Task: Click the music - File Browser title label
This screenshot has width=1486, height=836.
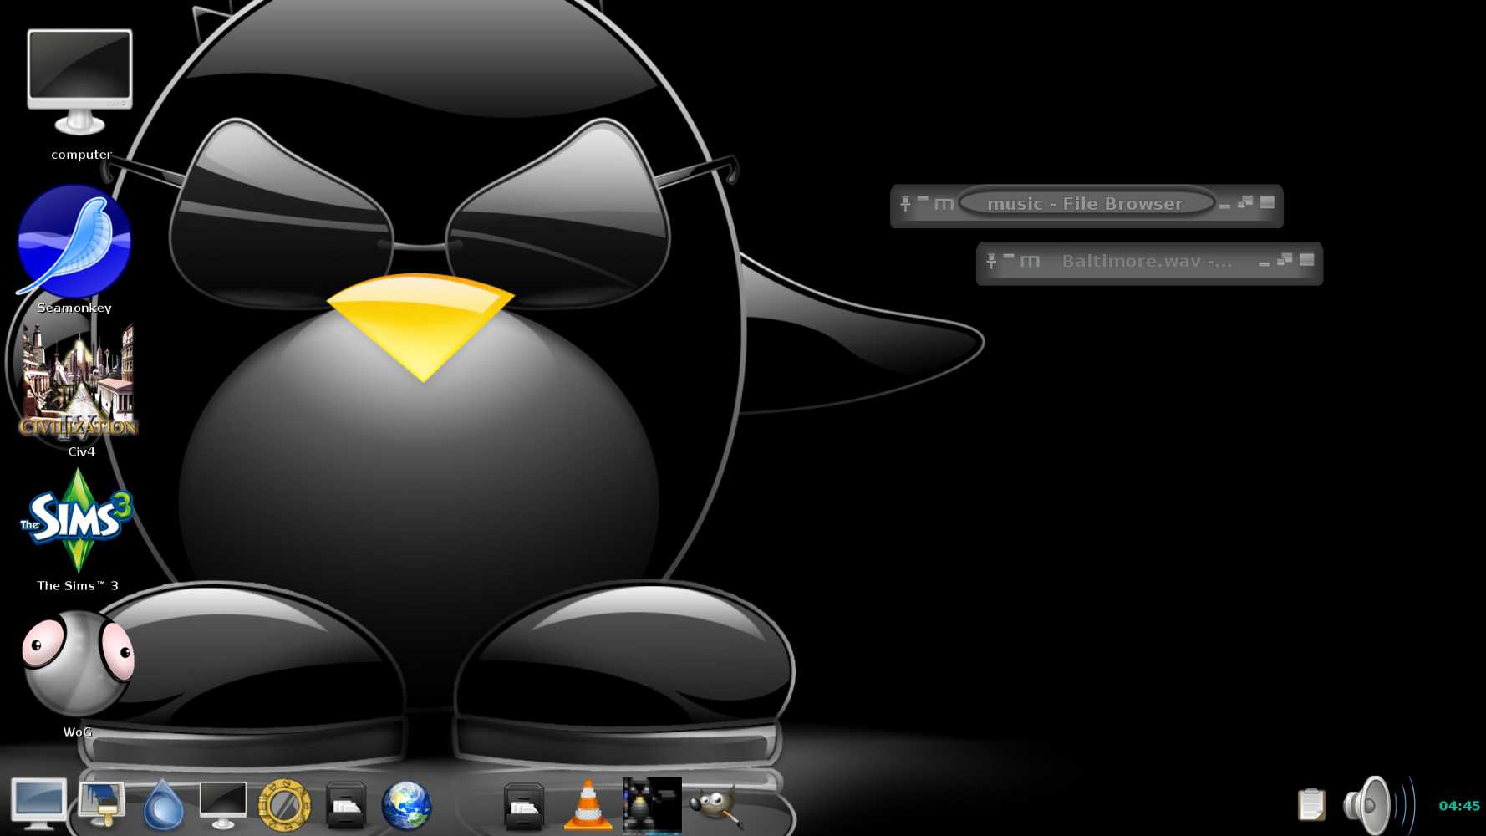Action: [x=1085, y=203]
